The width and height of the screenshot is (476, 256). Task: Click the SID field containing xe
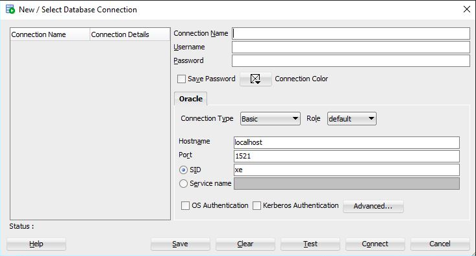tap(346, 170)
